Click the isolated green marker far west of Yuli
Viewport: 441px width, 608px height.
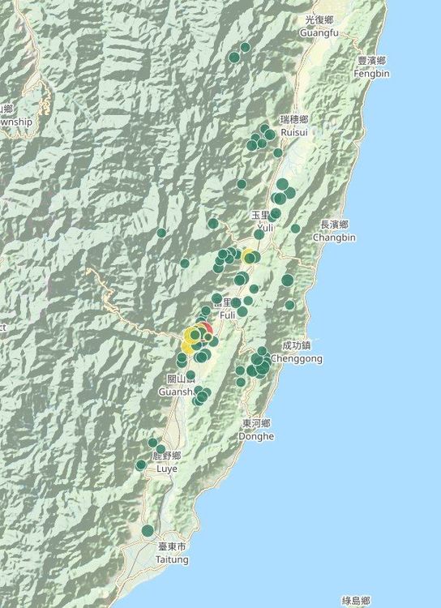[162, 233]
